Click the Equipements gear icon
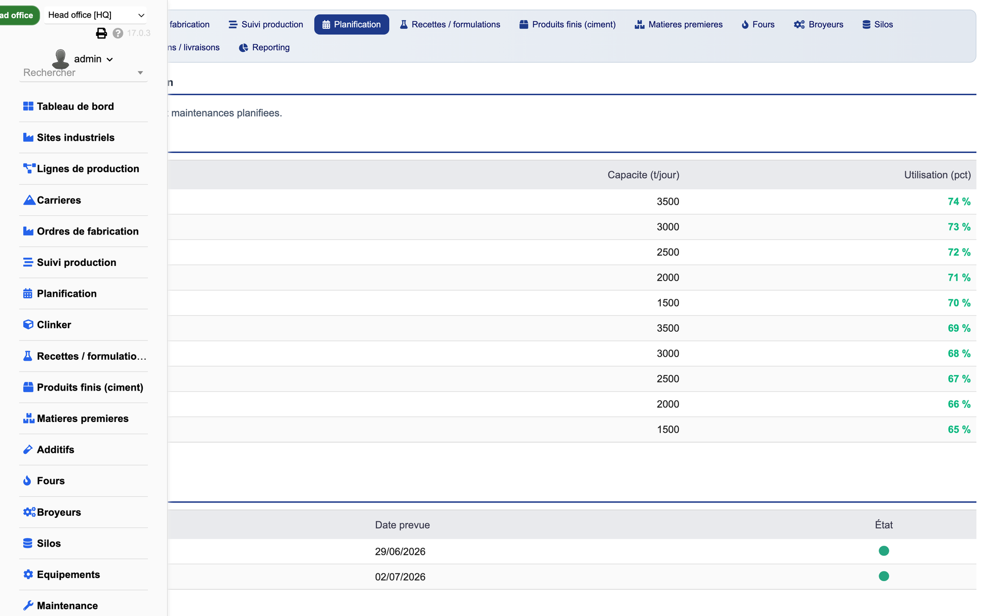 [x=28, y=574]
